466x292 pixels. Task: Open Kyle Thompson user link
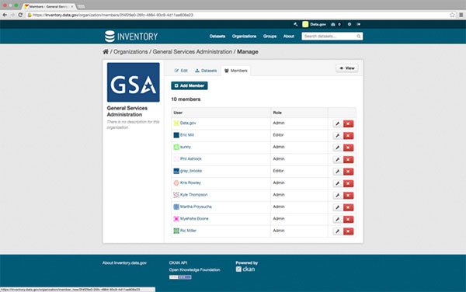click(x=193, y=195)
